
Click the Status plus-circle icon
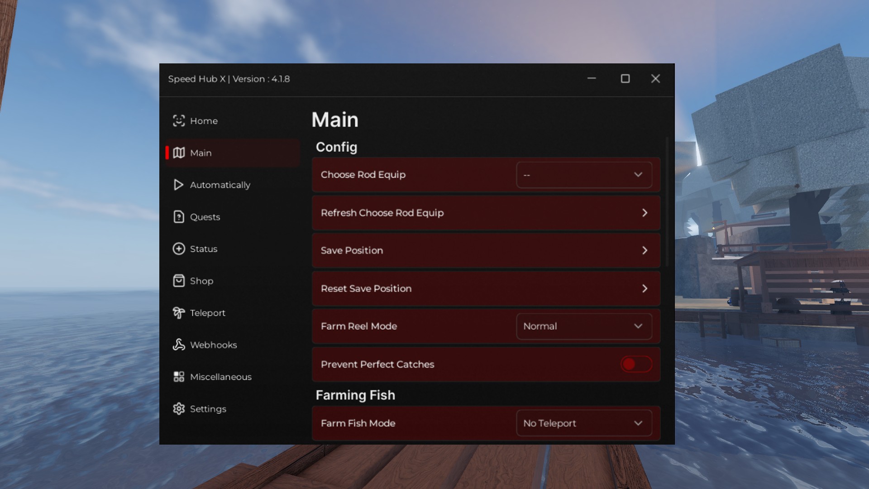point(179,249)
